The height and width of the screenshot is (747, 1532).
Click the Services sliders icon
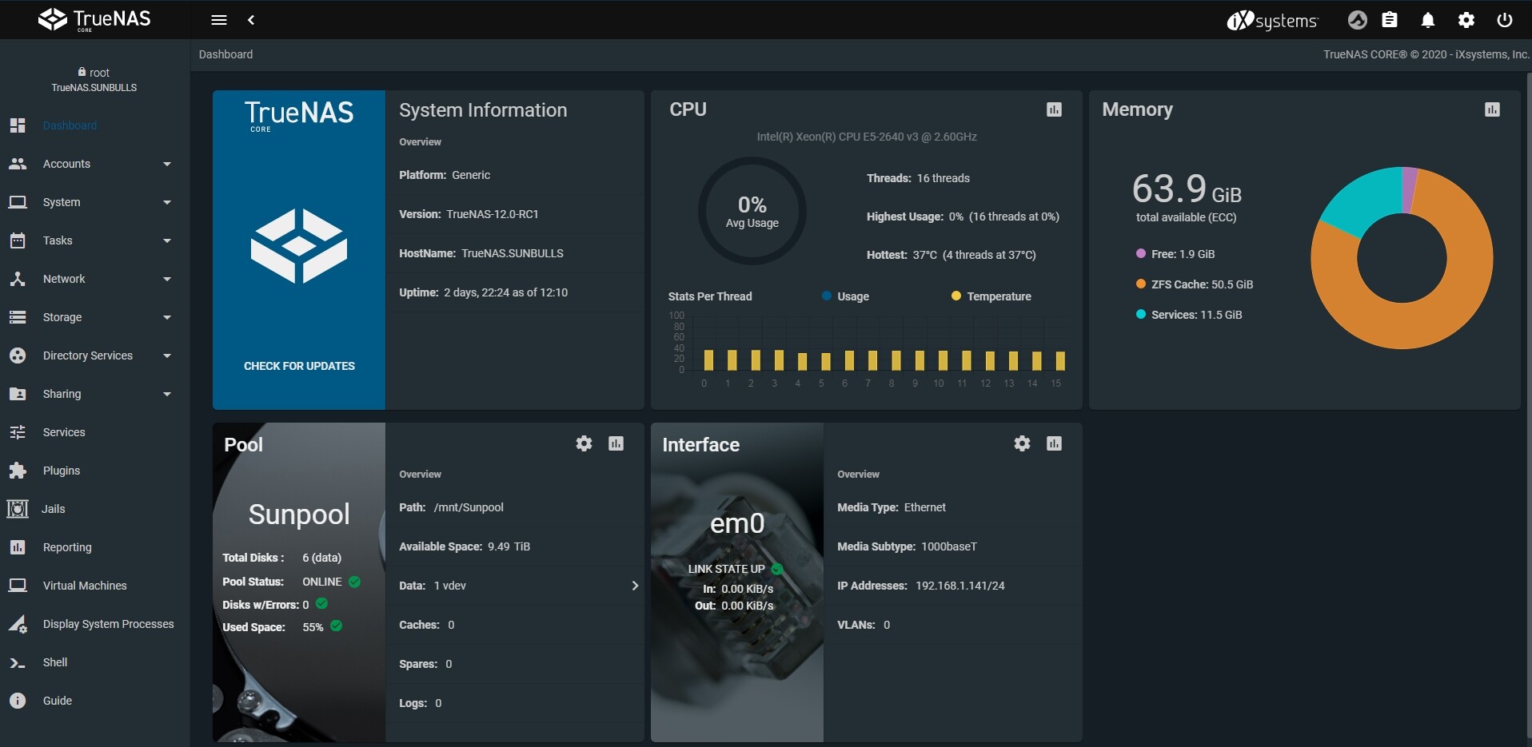(x=18, y=432)
